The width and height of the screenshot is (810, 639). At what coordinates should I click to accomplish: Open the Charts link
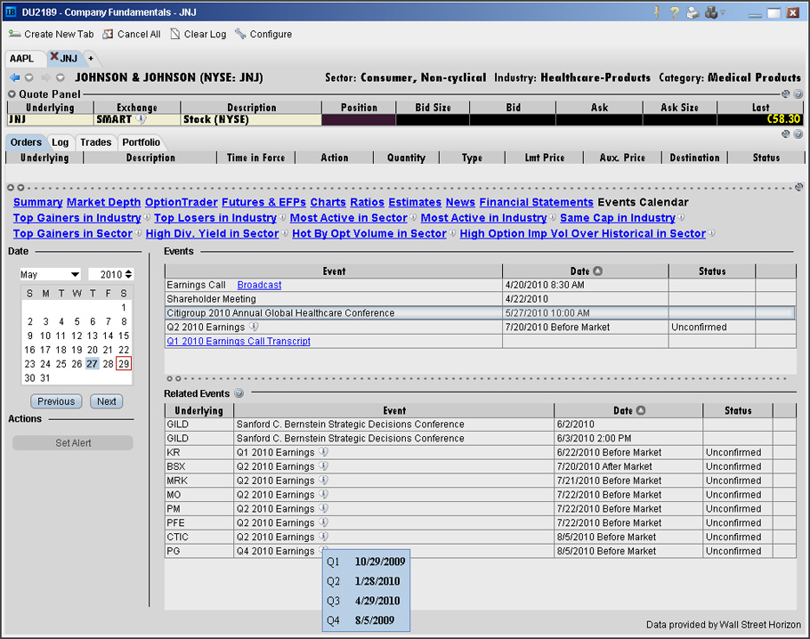[328, 202]
